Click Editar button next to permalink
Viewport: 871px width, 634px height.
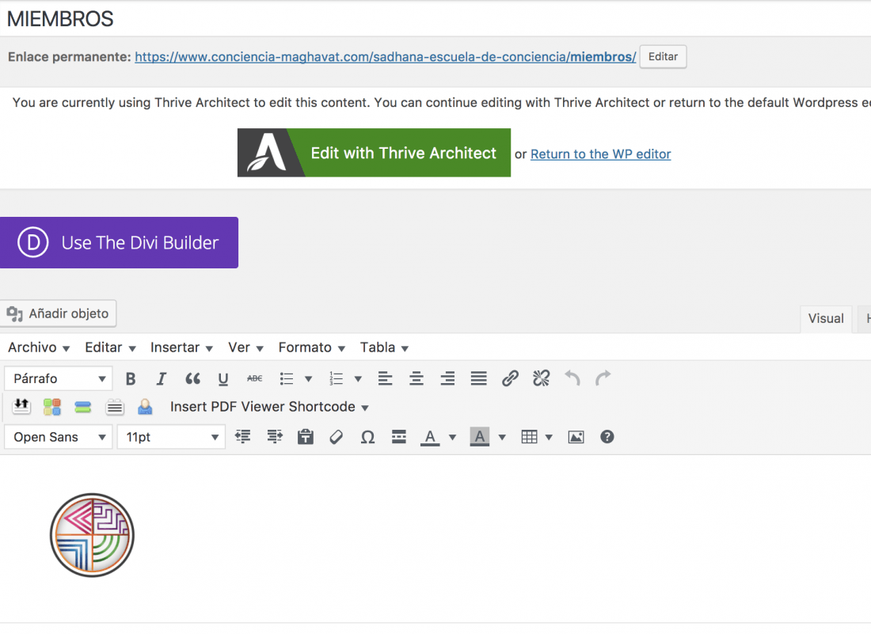663,57
